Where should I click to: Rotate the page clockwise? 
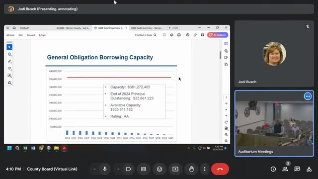[x=226, y=122]
